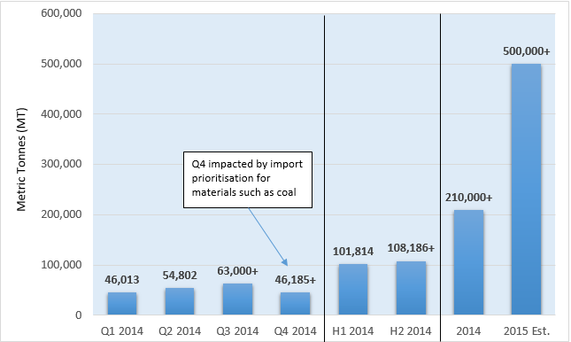
Task: Select the 500,000+ data label
Action: 527,51
